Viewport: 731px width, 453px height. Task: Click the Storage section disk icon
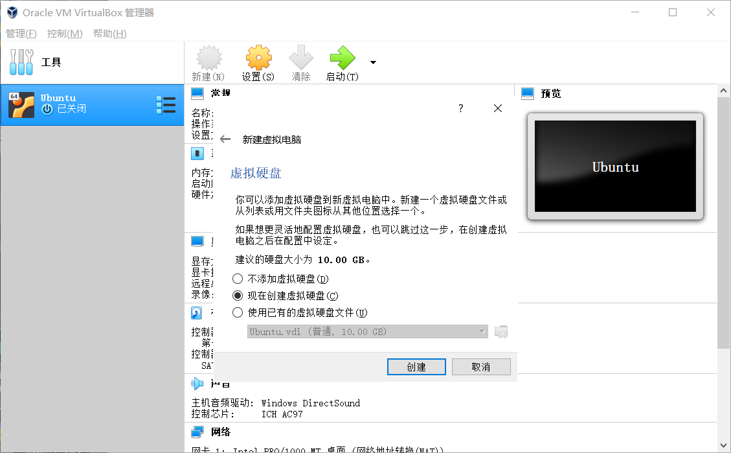click(197, 312)
